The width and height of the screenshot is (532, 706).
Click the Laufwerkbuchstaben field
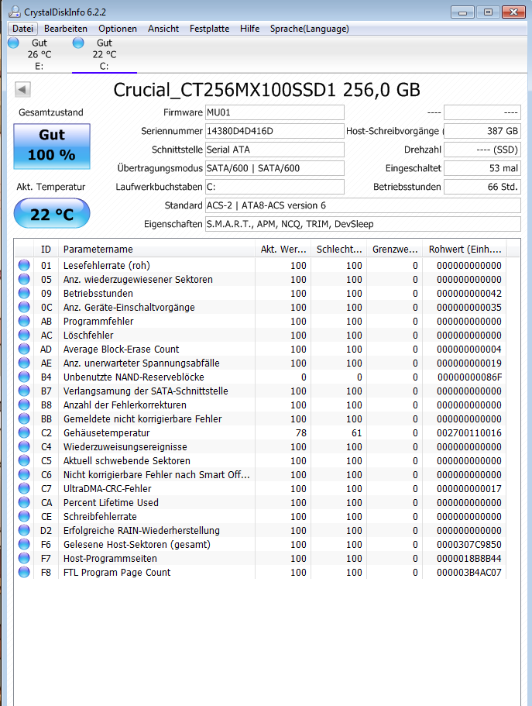point(275,187)
